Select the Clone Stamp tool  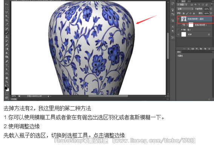coord(7,37)
